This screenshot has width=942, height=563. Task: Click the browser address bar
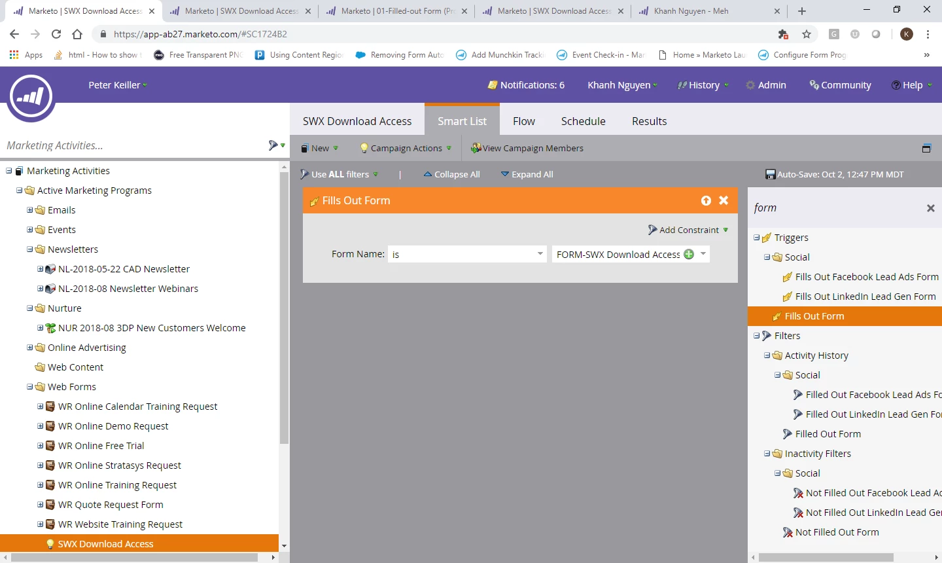[x=432, y=34]
